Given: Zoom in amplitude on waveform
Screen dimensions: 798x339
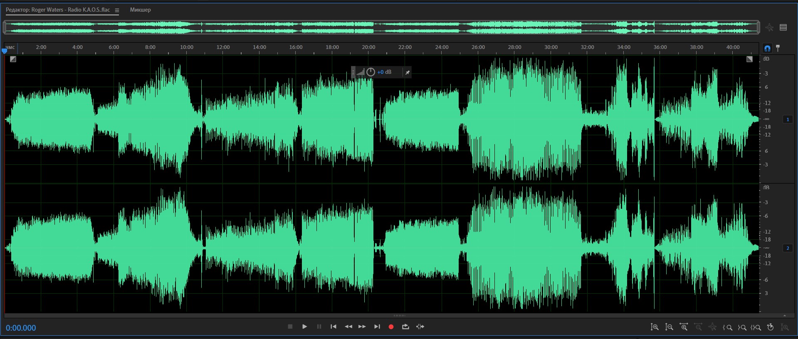Looking at the screenshot, I should pos(655,327).
